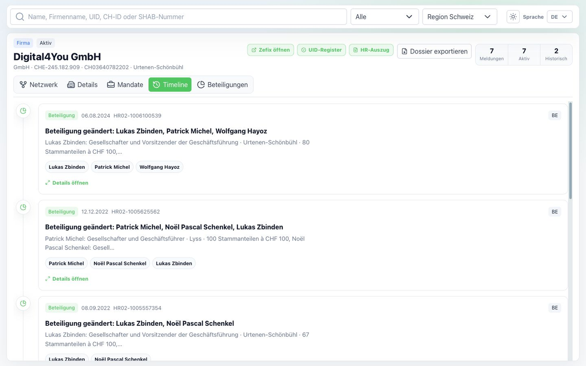
Task: Click date 06.08.2024
Action: pyautogui.click(x=96, y=116)
